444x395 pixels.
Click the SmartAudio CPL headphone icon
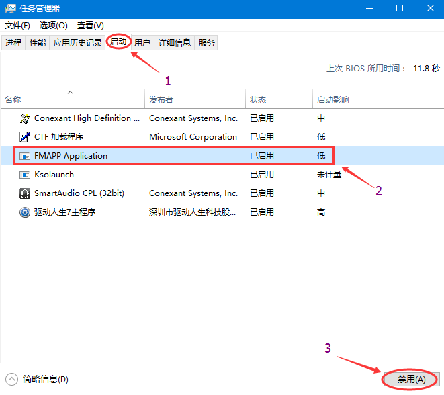click(25, 193)
